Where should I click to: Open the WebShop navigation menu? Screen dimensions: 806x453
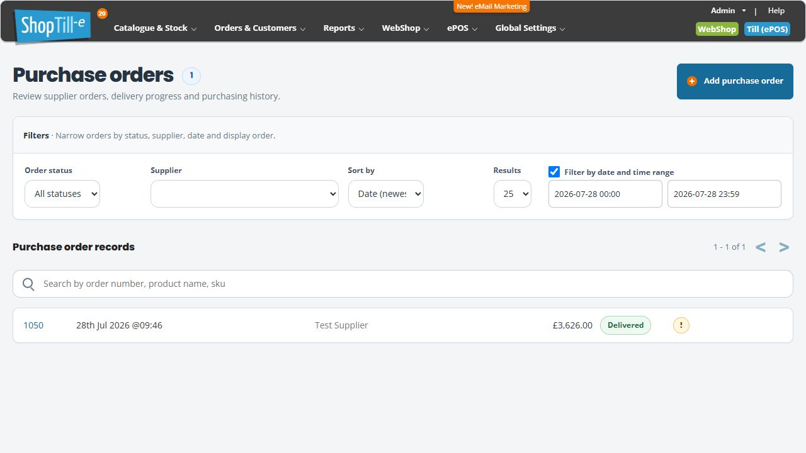[x=406, y=28]
